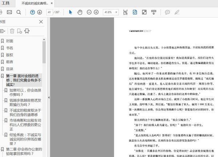Open the 41.8% zoom level dropdown
The image size is (218, 157).
pos(111,12)
